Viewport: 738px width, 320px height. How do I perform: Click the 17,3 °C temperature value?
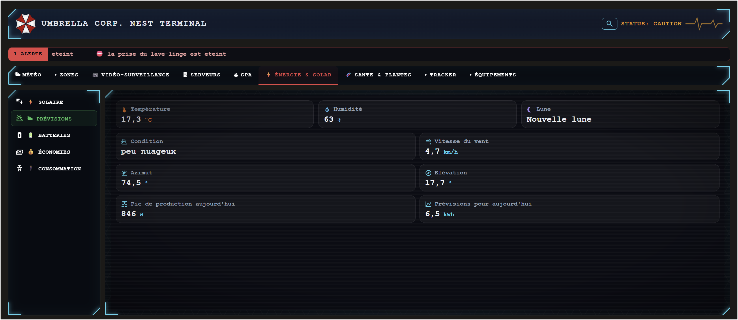coord(136,119)
